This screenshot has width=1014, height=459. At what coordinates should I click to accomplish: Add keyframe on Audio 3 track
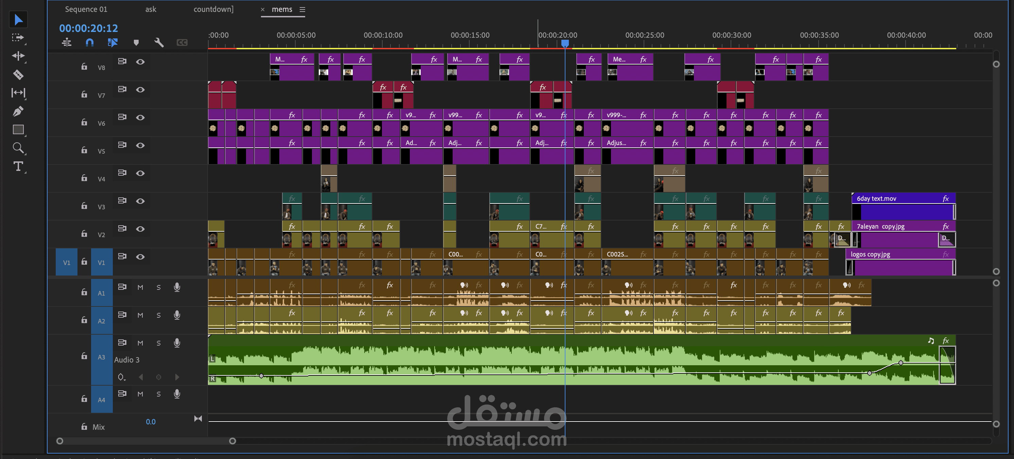click(x=159, y=377)
